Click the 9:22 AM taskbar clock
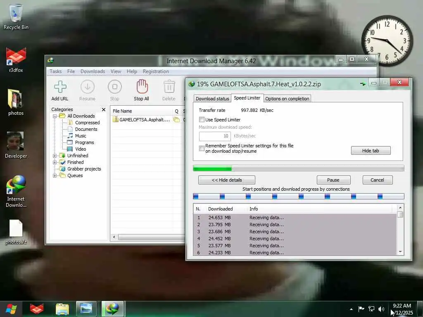The height and width of the screenshot is (317, 423). 402,309
